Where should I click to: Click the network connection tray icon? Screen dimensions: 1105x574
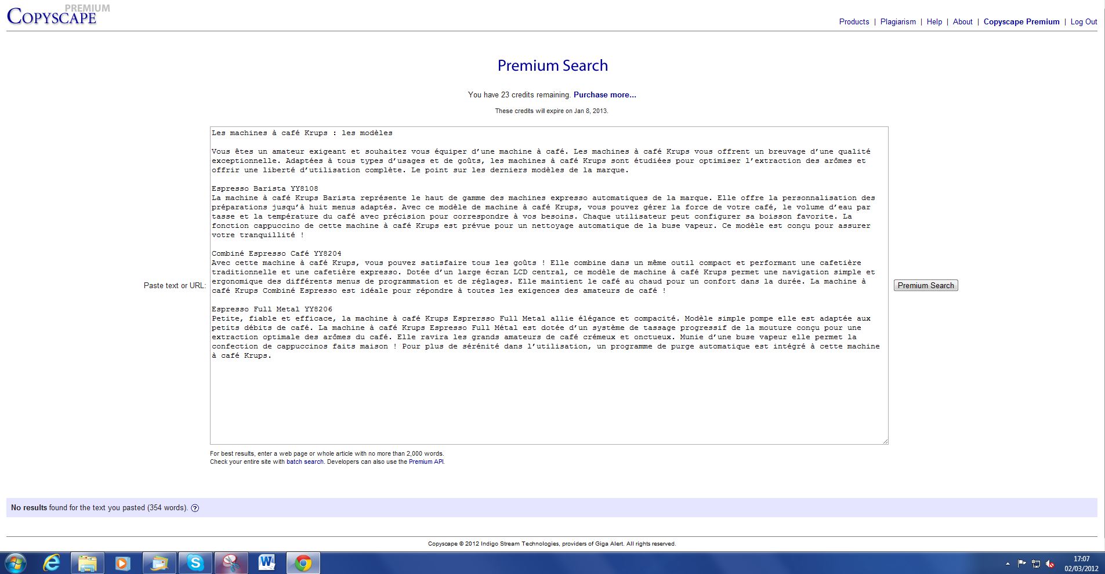pos(1036,564)
